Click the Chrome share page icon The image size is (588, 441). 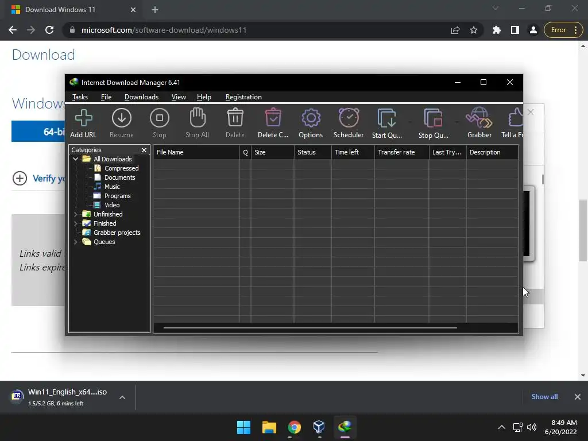pos(455,30)
